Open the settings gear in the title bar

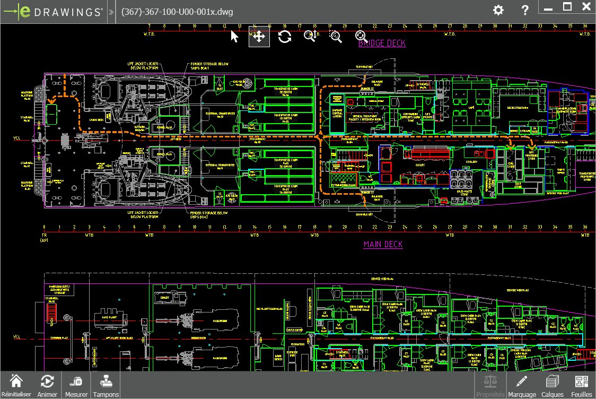pyautogui.click(x=498, y=9)
